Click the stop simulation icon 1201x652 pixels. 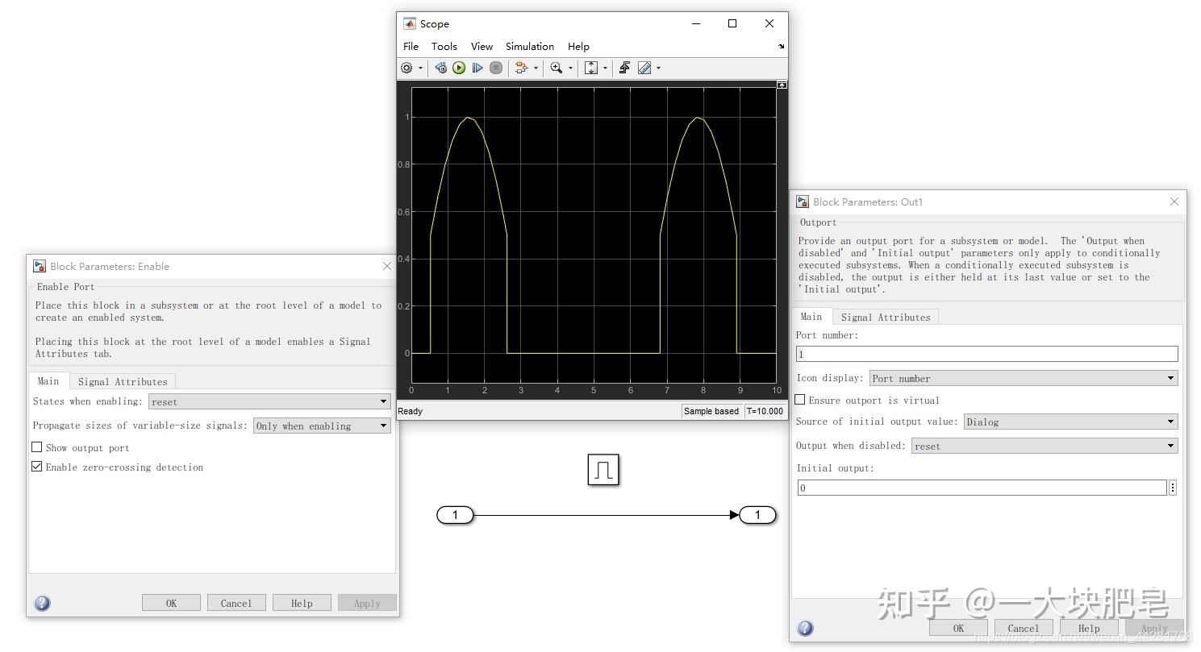(x=494, y=68)
